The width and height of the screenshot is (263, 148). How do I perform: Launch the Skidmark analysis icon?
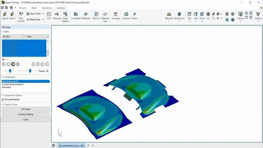coord(86,16)
